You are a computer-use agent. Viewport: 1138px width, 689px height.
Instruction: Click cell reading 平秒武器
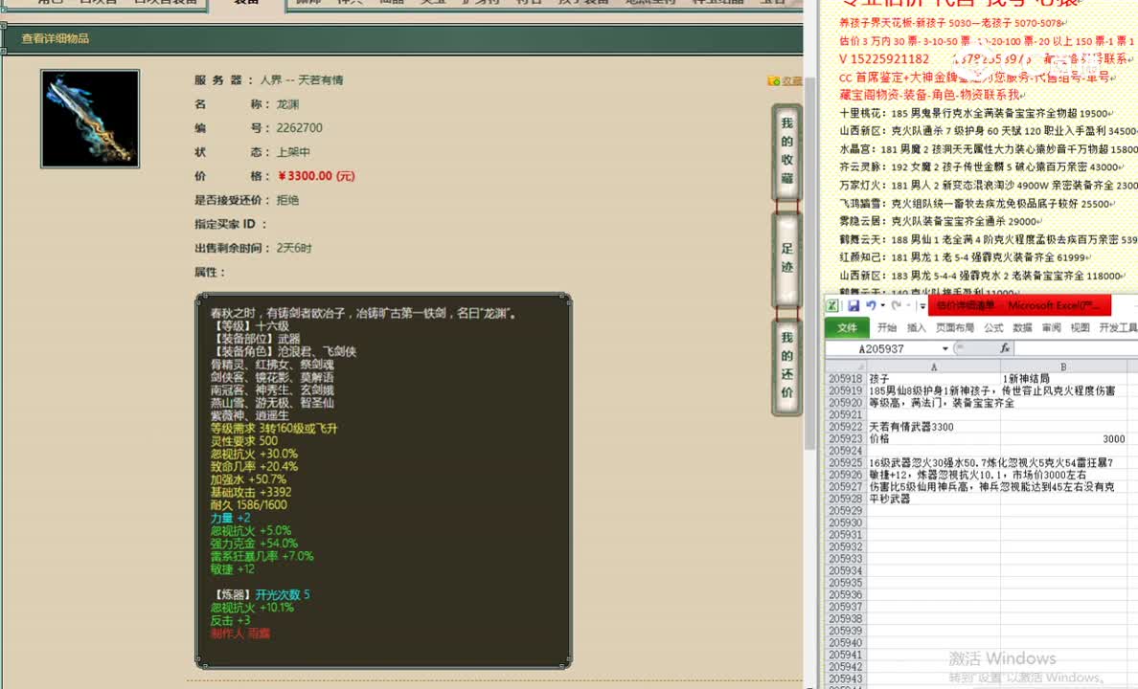[933, 499]
